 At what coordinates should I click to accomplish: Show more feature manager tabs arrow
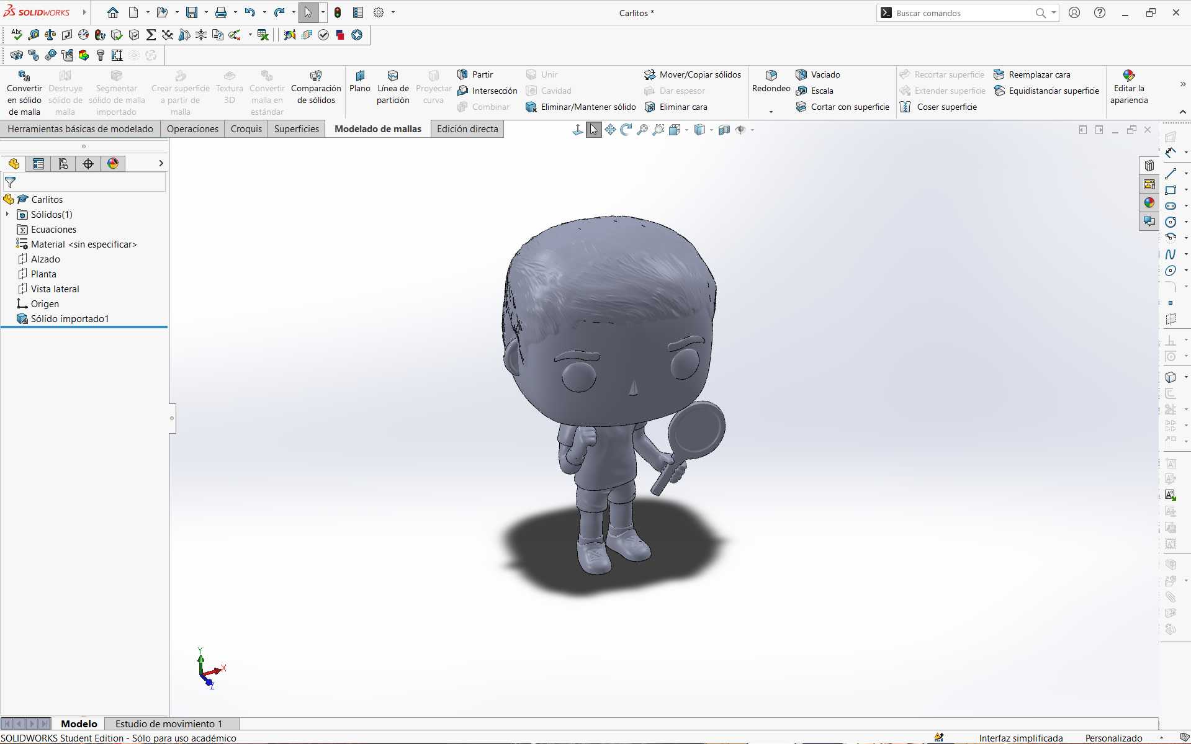point(161,163)
